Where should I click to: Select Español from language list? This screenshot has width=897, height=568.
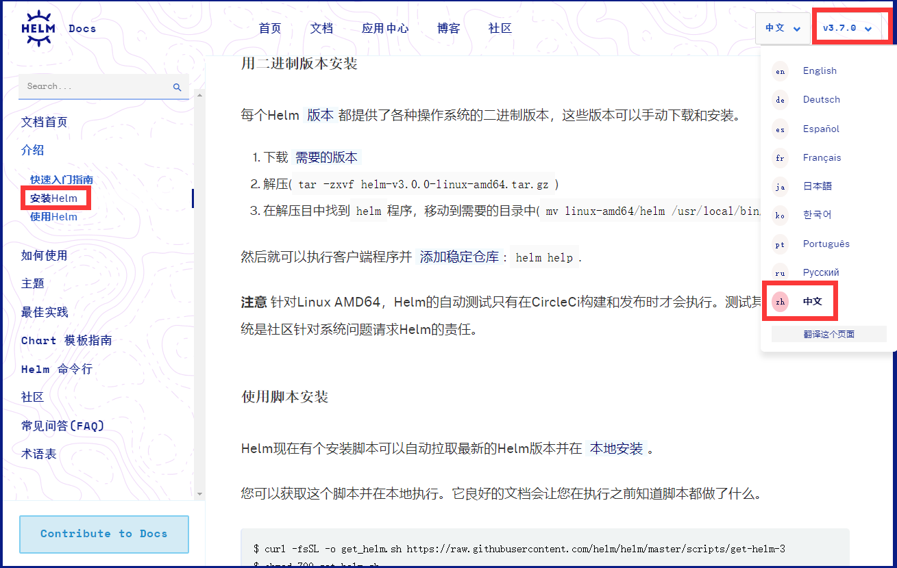821,129
